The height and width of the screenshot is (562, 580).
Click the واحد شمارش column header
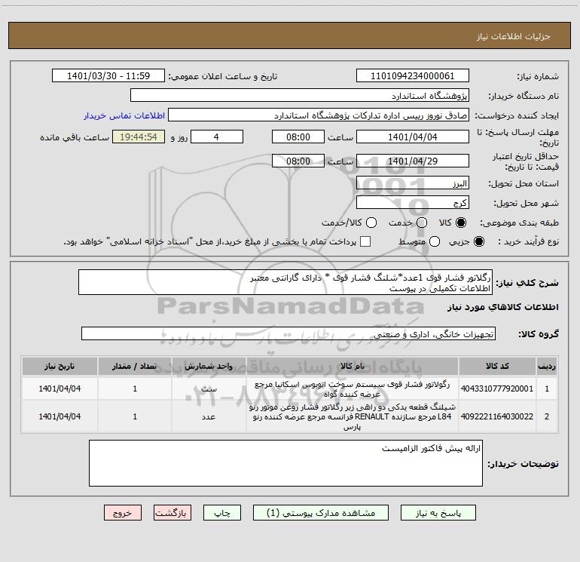209,367
